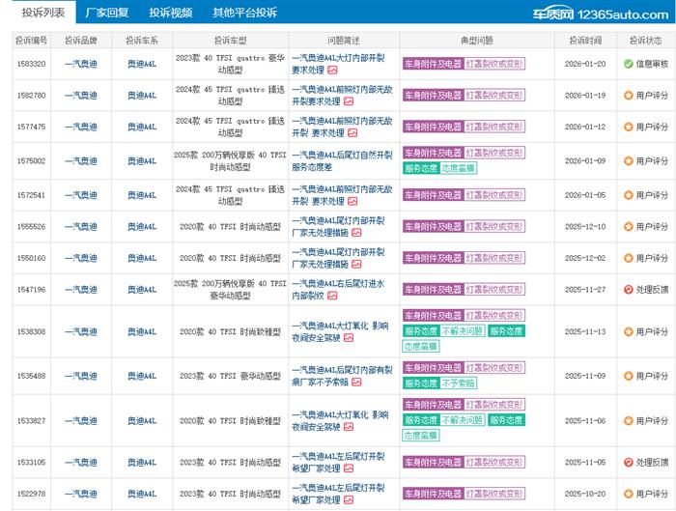Open the 投诉视频 tab
The width and height of the screenshot is (676, 511).
pos(170,14)
